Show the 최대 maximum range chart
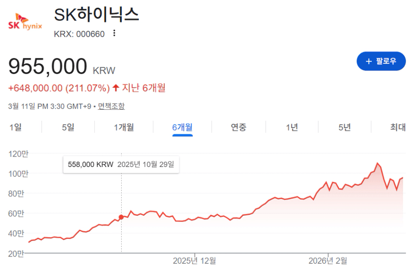The image size is (412, 271). (x=397, y=127)
